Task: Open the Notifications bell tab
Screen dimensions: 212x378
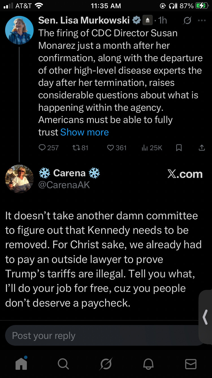Action: tap(148, 364)
